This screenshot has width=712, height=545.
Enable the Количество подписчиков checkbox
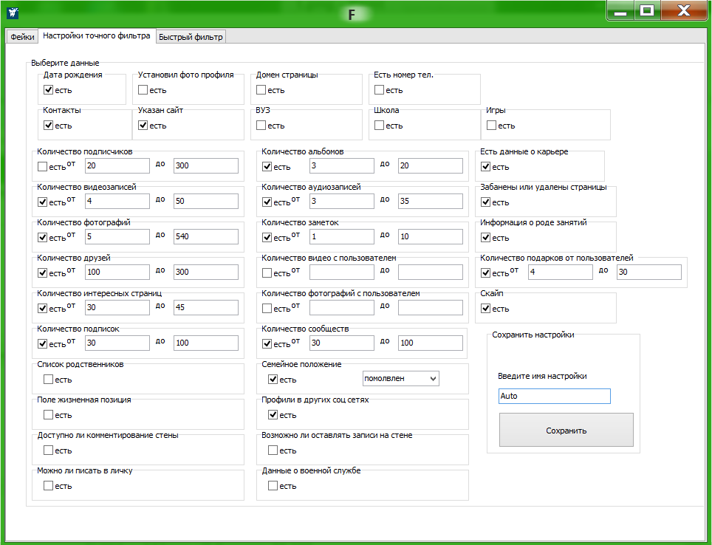pyautogui.click(x=43, y=167)
